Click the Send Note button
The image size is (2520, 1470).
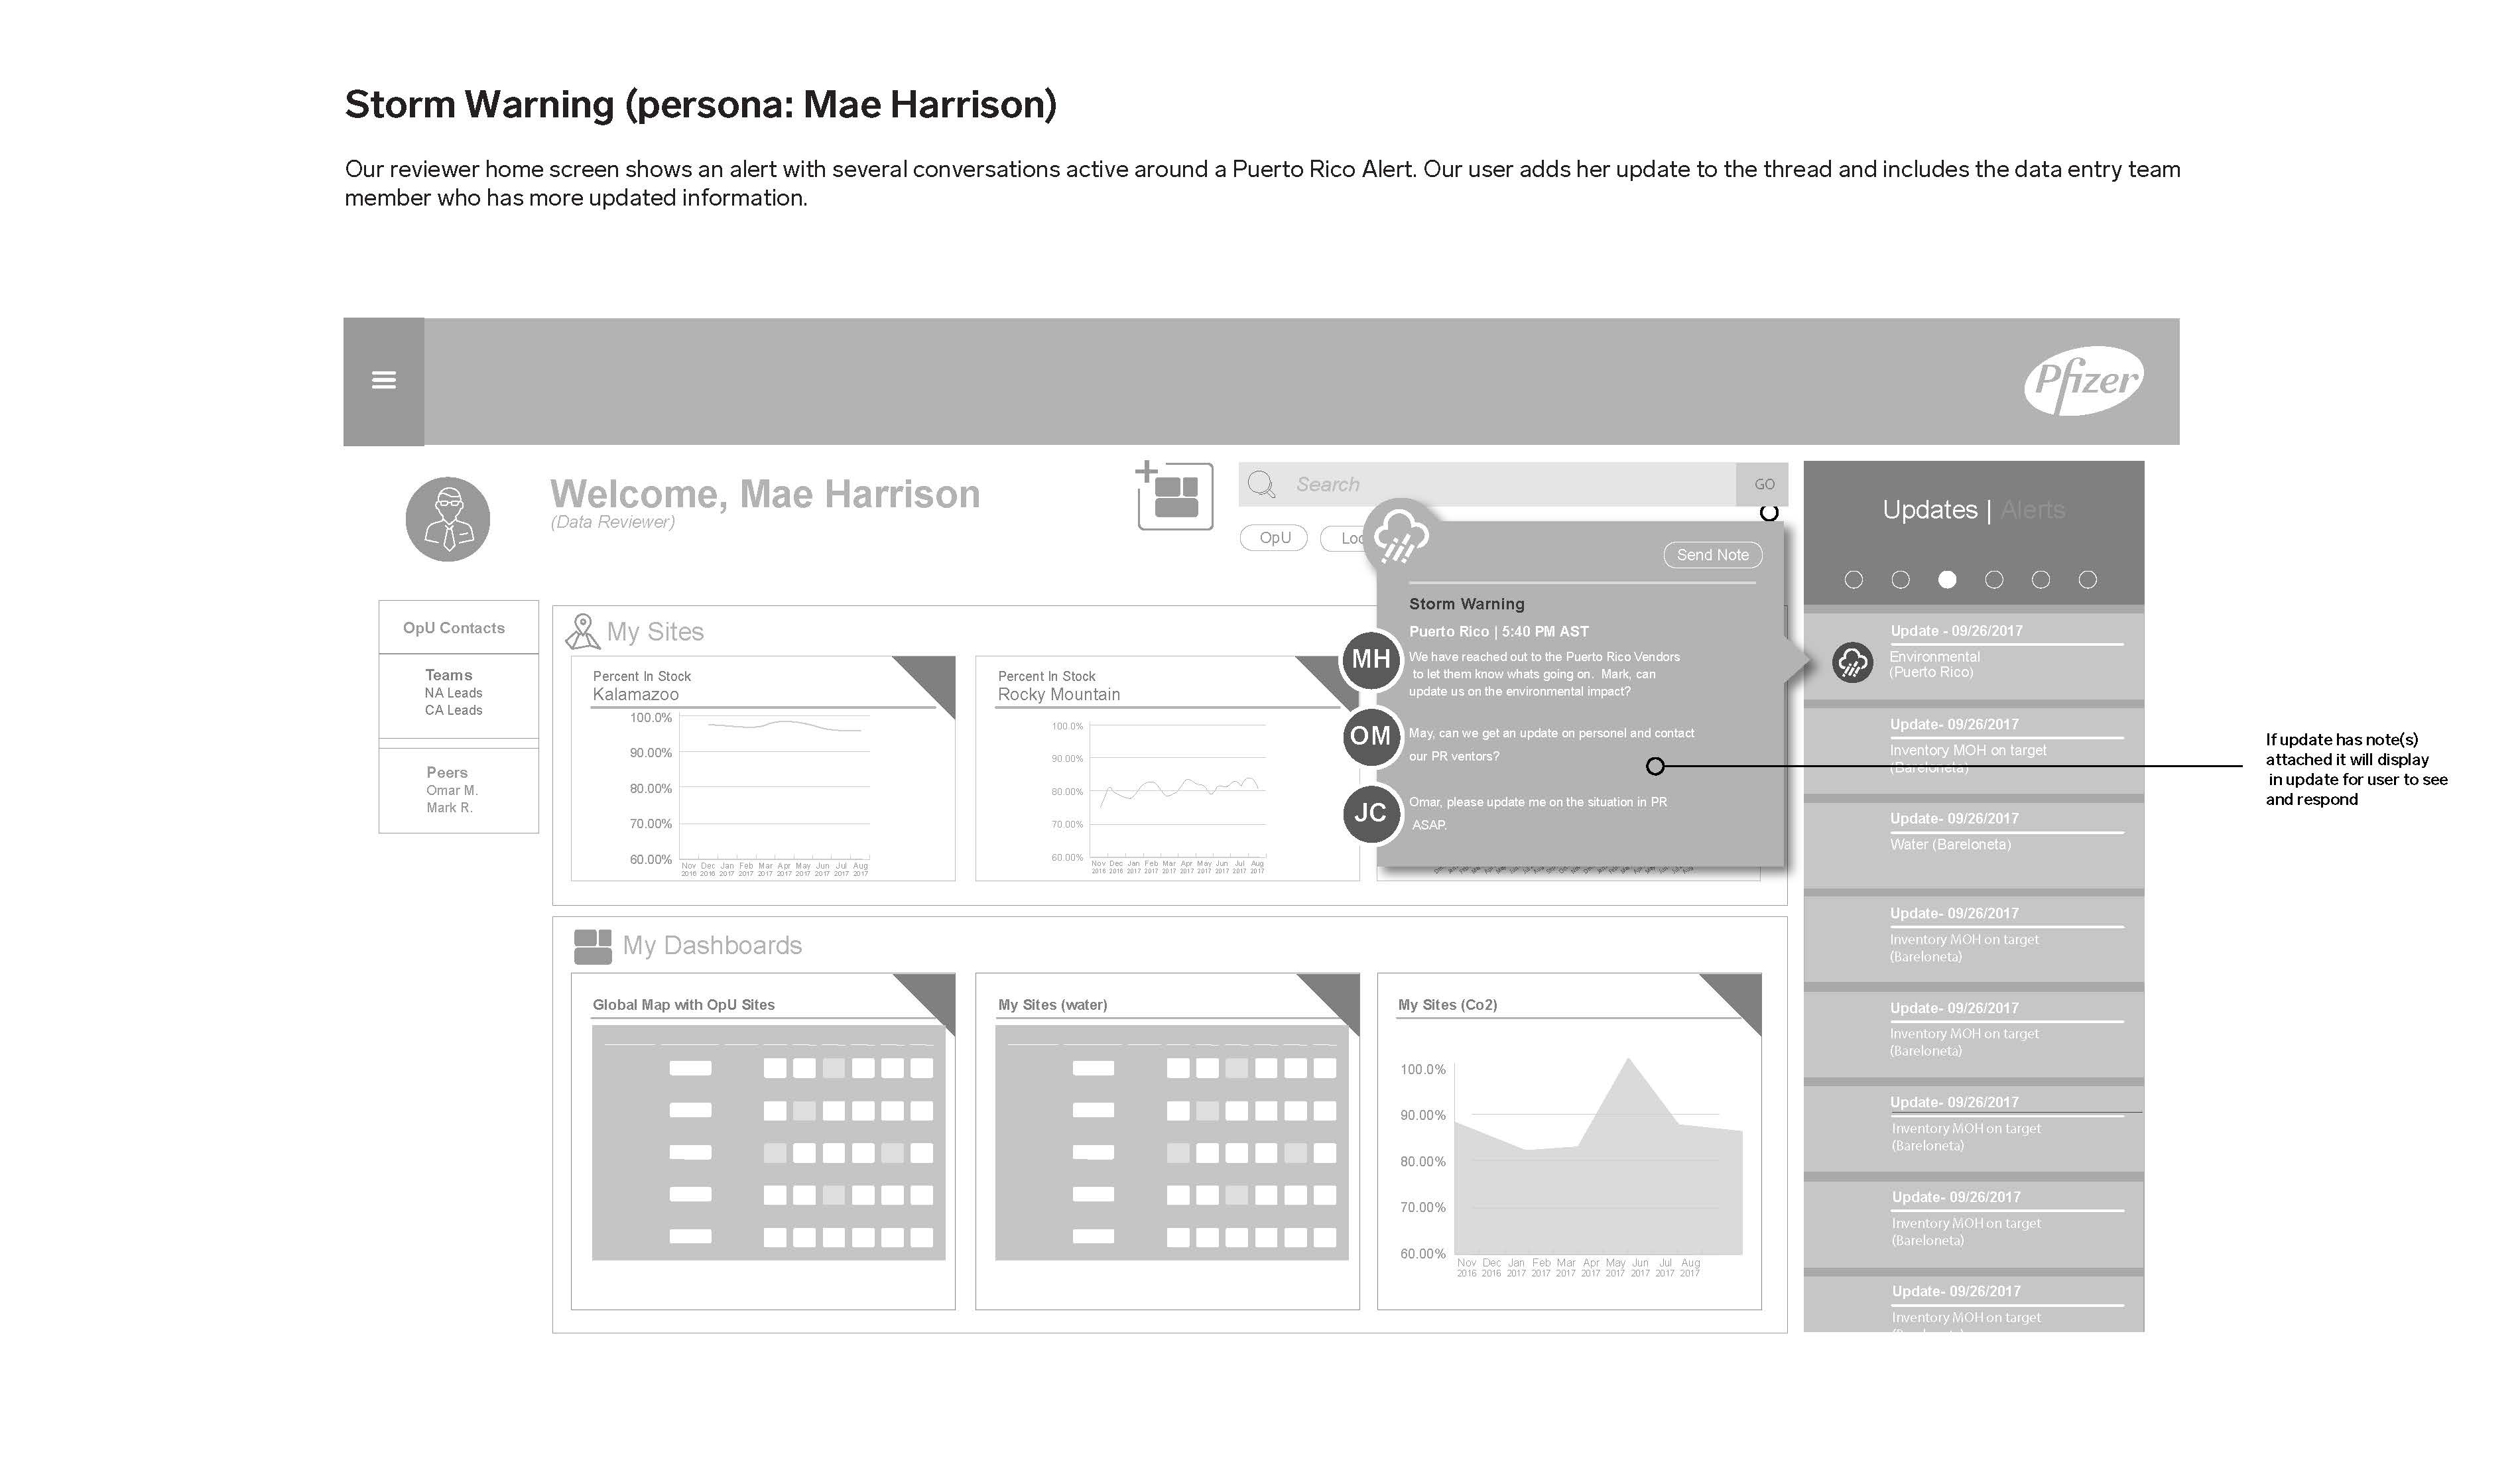[x=1713, y=555]
